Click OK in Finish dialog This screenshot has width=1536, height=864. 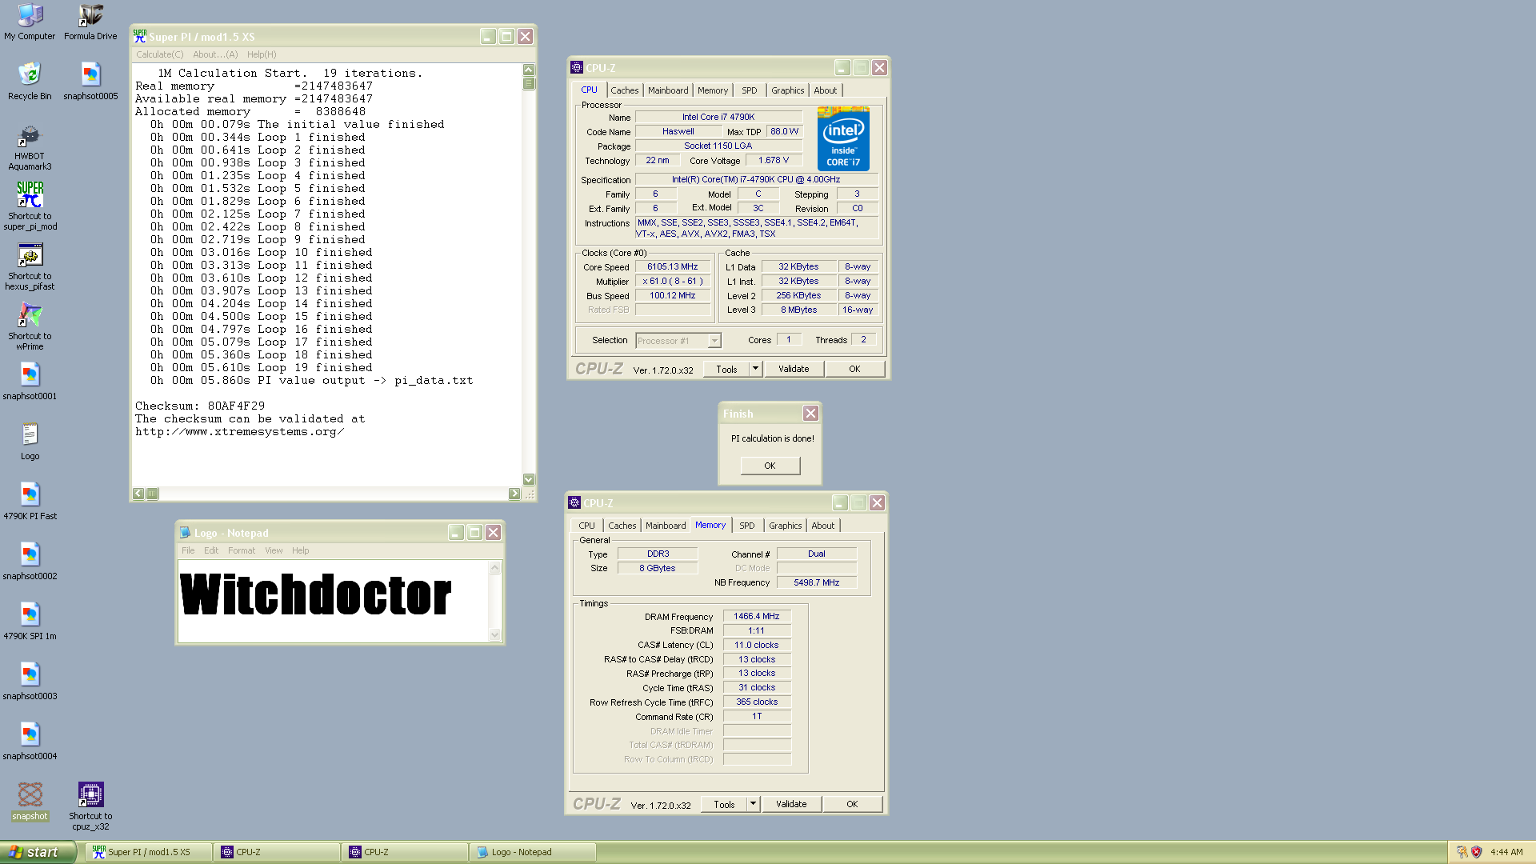770,466
